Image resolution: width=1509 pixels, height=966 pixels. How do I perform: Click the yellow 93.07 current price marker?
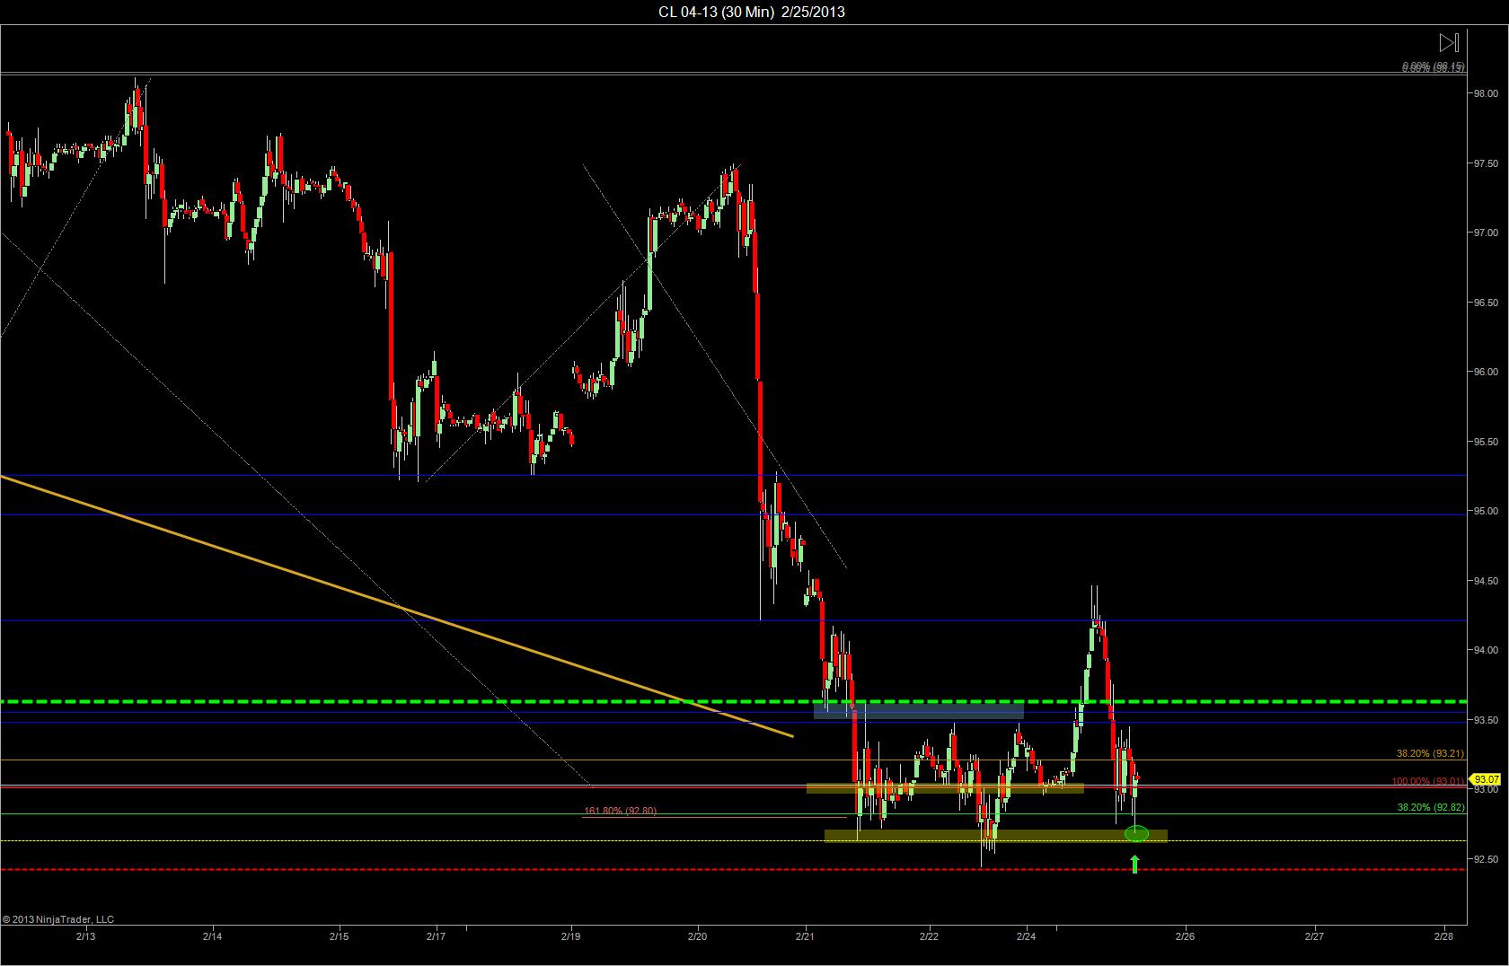tap(1487, 779)
